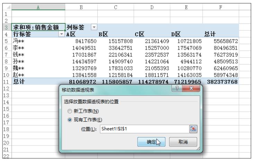Screen dimensions: 254x161
Task: Click the 确定 button
Action: point(151,142)
